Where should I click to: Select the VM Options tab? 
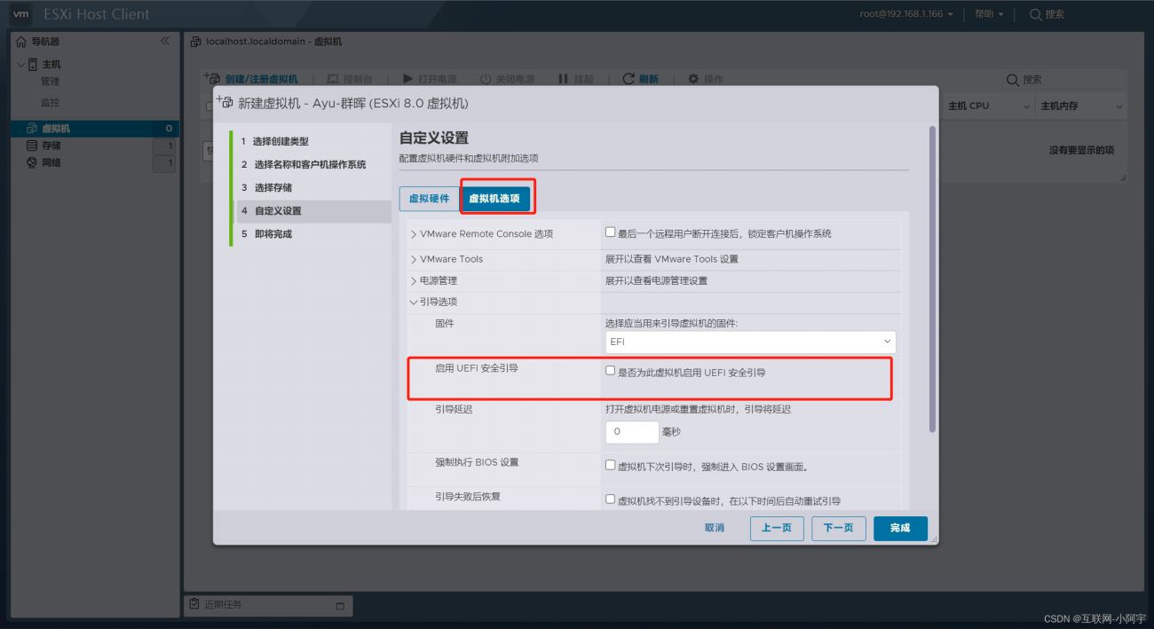pos(494,199)
